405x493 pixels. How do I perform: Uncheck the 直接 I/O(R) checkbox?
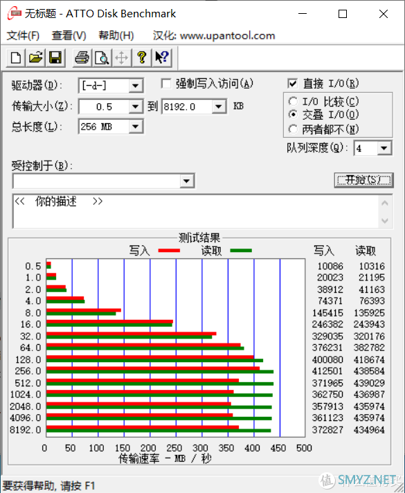coord(292,84)
